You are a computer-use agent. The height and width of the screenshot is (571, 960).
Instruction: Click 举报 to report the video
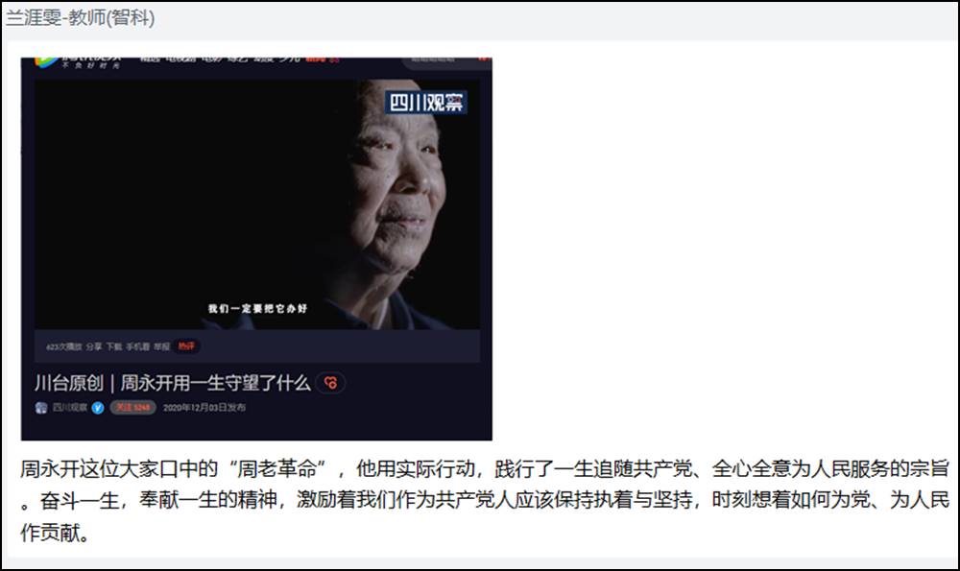pyautogui.click(x=161, y=346)
